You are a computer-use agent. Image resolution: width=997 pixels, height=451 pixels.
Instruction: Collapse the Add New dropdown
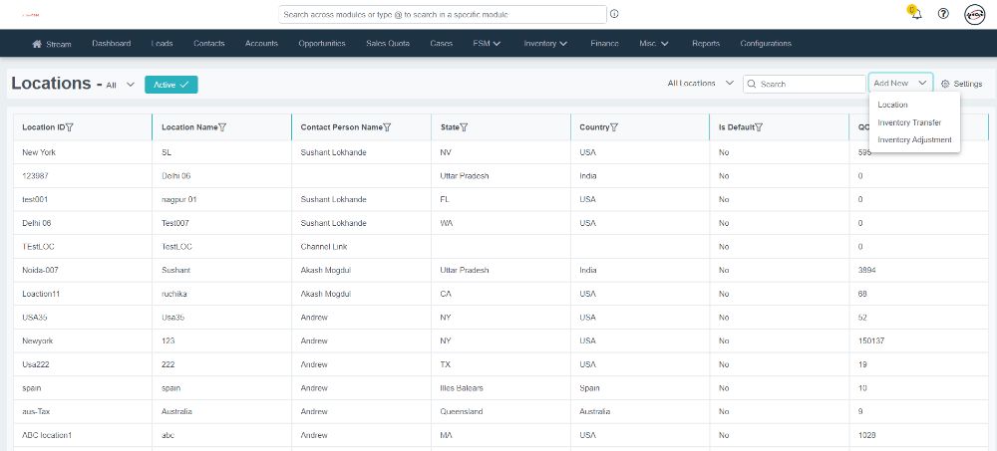click(900, 84)
